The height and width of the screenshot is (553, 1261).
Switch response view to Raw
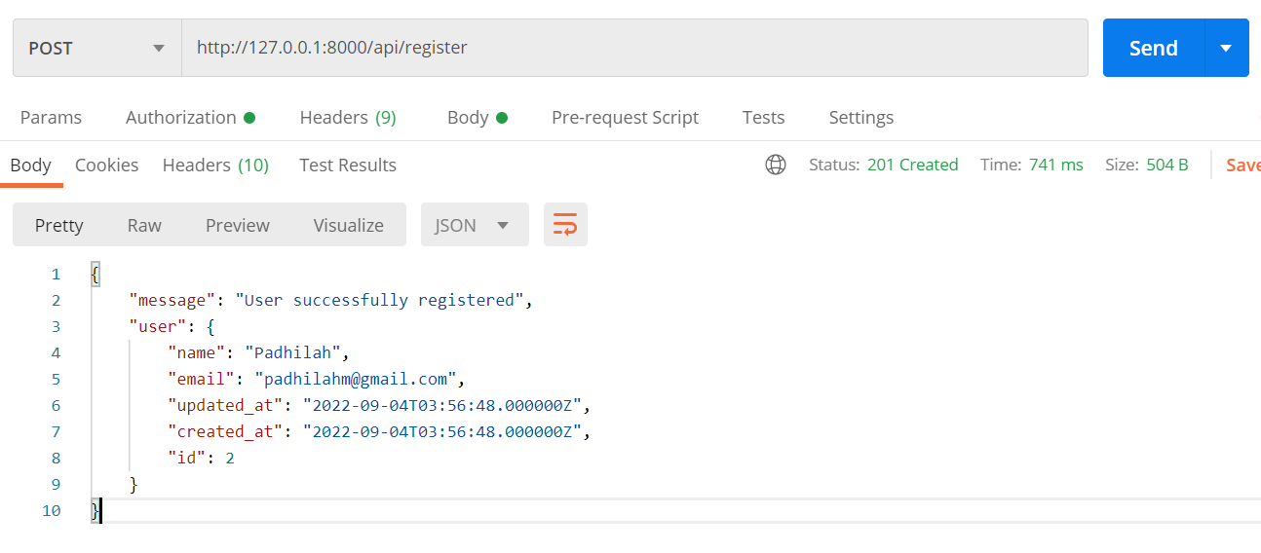(x=144, y=225)
